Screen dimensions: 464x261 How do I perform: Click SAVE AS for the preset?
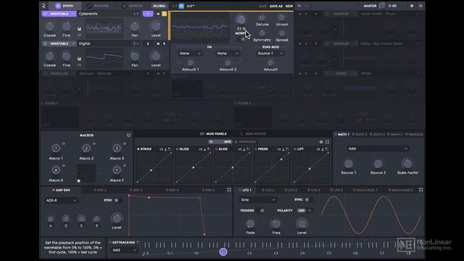(x=275, y=6)
